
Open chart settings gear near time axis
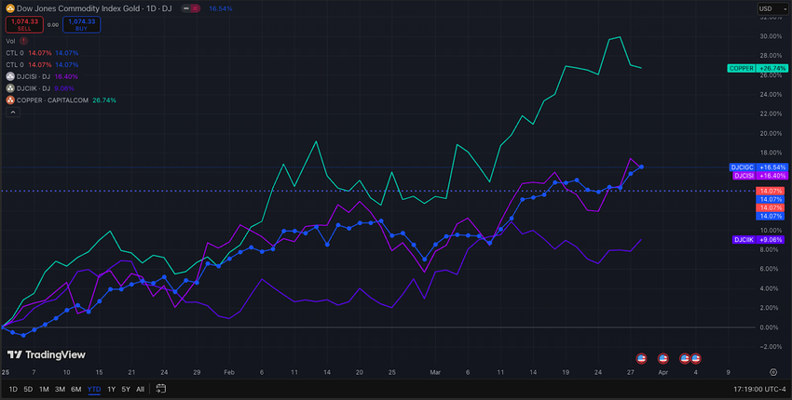tap(773, 372)
